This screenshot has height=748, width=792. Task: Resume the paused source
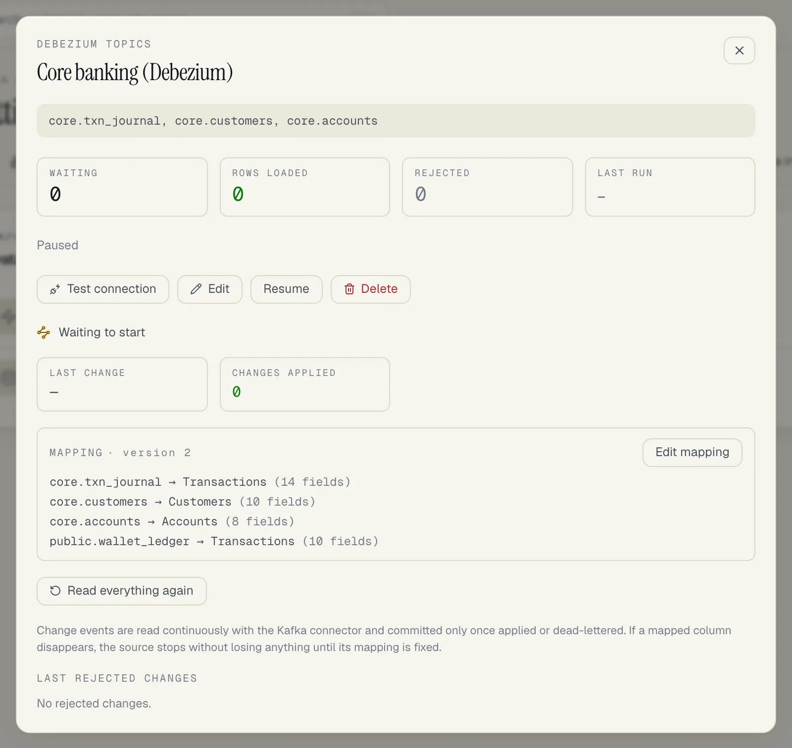[286, 289]
